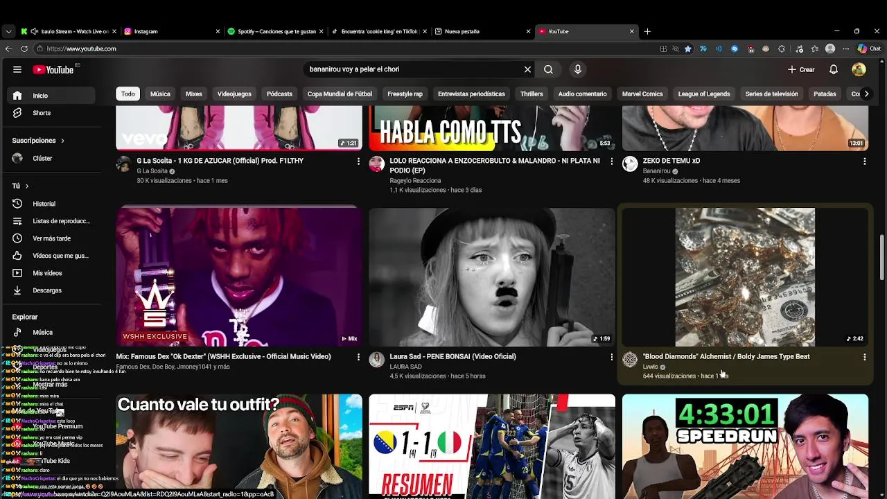
Task: Open the YouTube account avatar menu
Action: pyautogui.click(x=859, y=69)
